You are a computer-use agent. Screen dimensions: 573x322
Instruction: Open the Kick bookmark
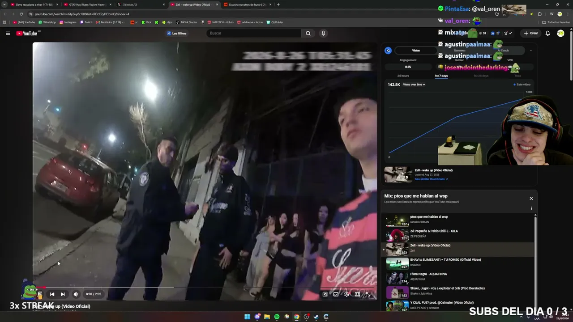[147, 22]
